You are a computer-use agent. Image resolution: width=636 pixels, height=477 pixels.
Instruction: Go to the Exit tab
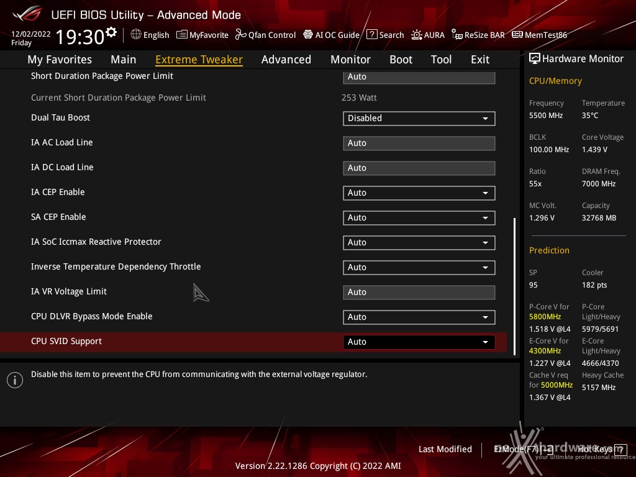480,60
